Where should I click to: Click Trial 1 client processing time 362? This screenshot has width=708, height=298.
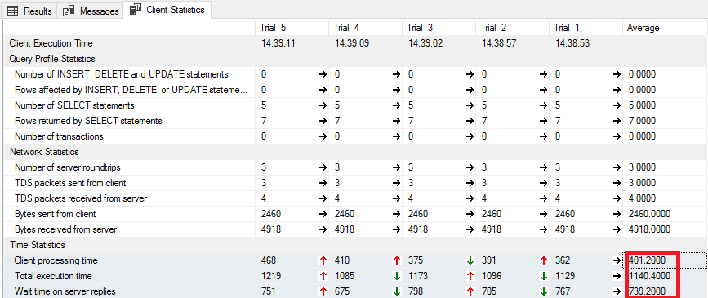563,260
